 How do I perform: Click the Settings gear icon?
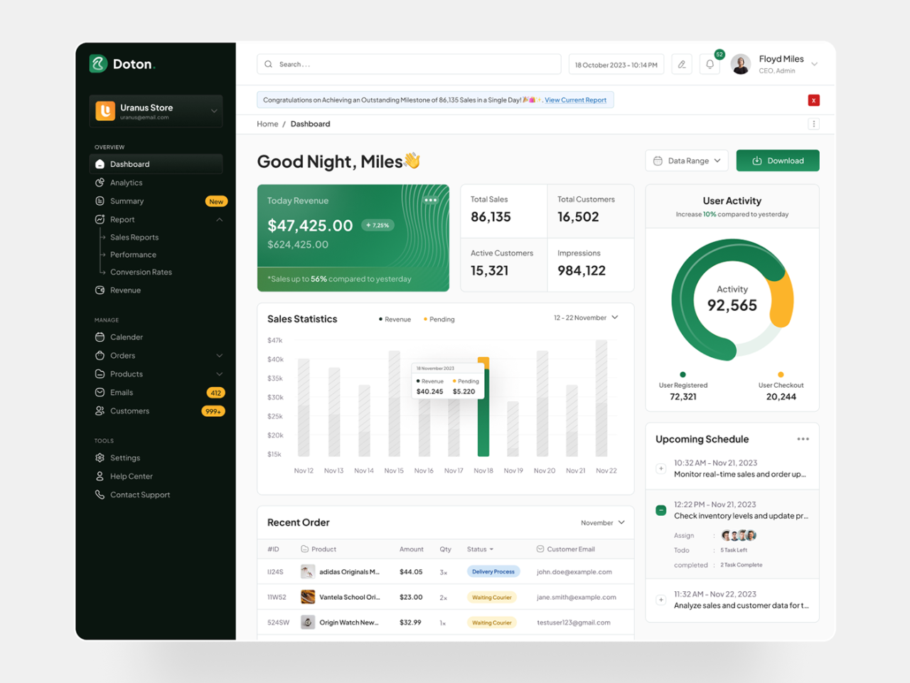100,458
